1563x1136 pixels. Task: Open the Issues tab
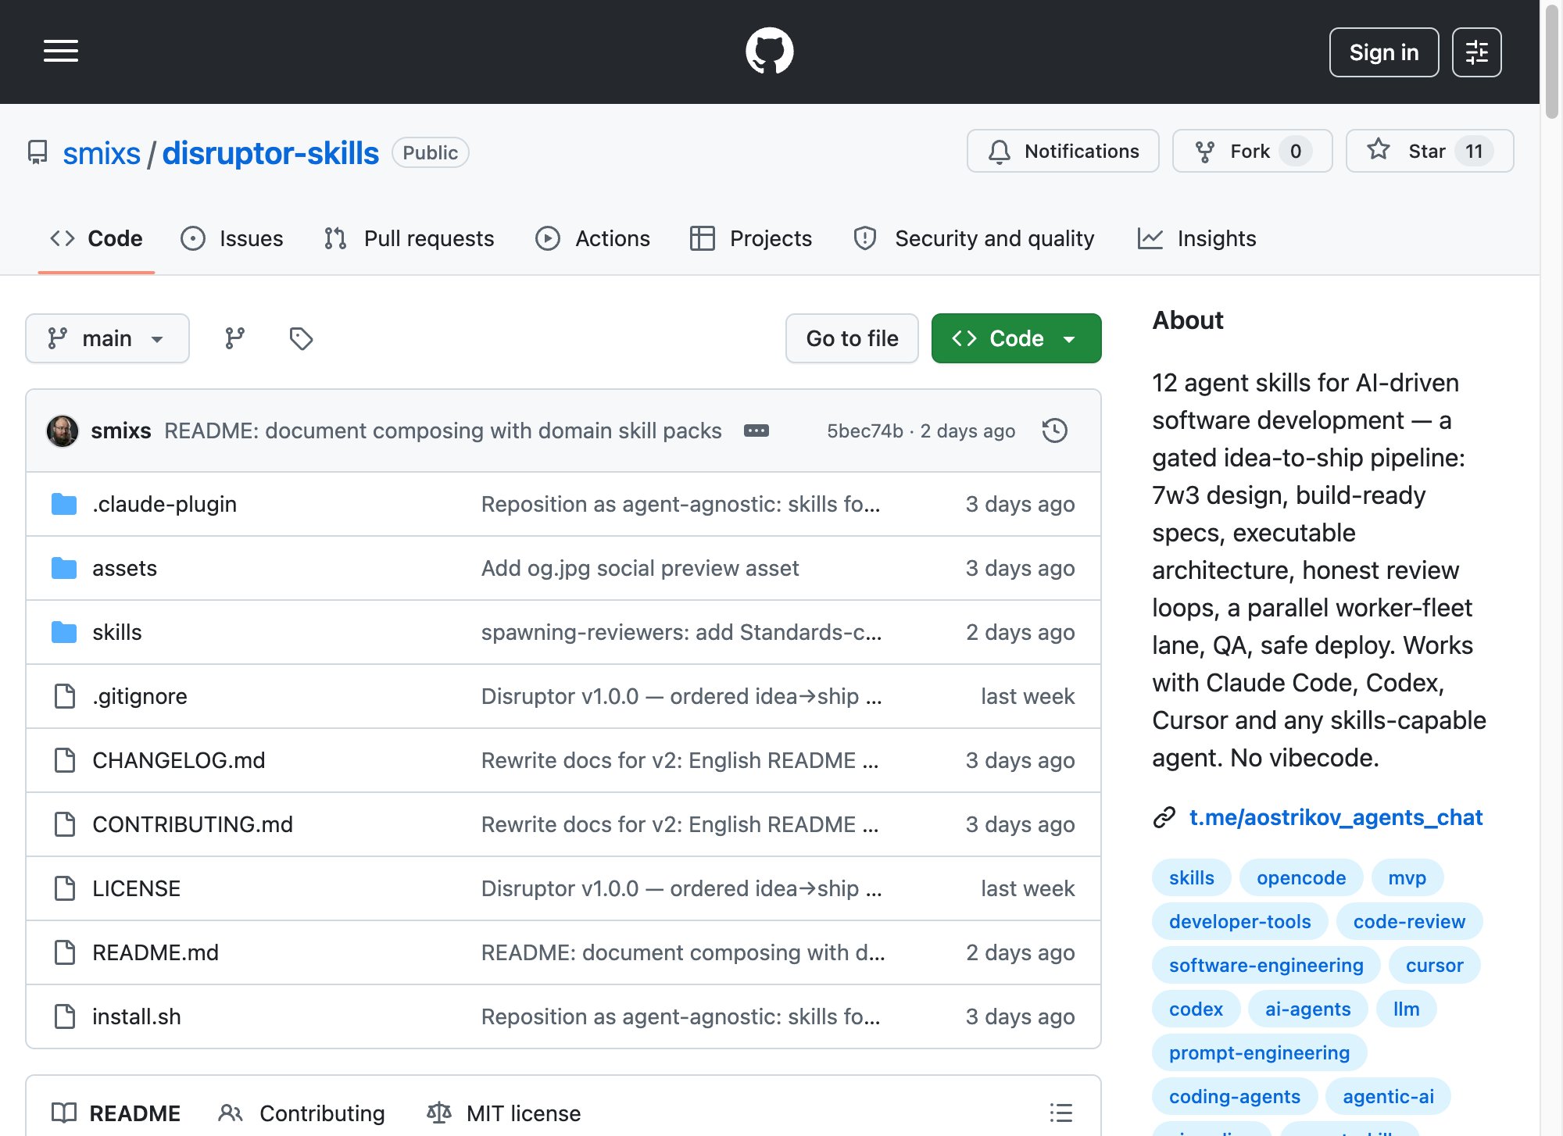pos(232,238)
